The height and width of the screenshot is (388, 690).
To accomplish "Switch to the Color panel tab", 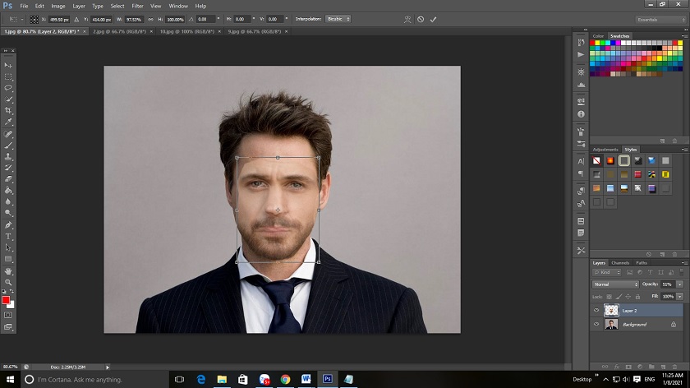I will pyautogui.click(x=598, y=36).
